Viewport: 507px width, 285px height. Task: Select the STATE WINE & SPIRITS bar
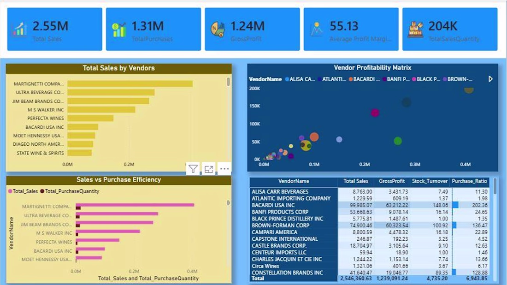80,153
